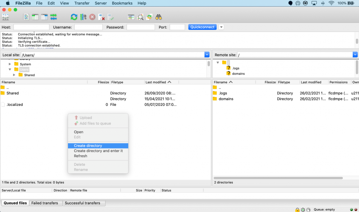This screenshot has height=212, width=359.
Task: Click the Host input field
Action: tap(31, 27)
